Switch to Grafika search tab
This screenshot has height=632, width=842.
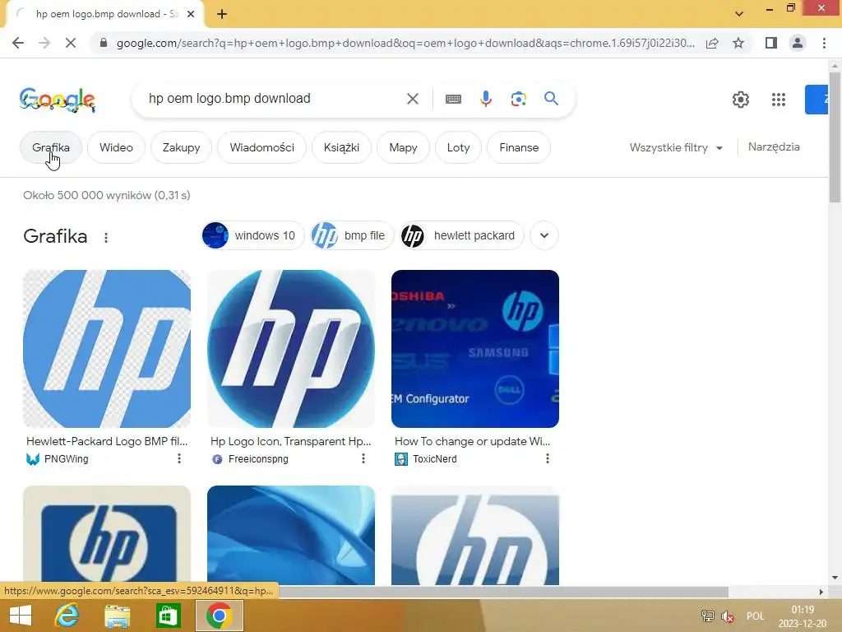pos(51,147)
